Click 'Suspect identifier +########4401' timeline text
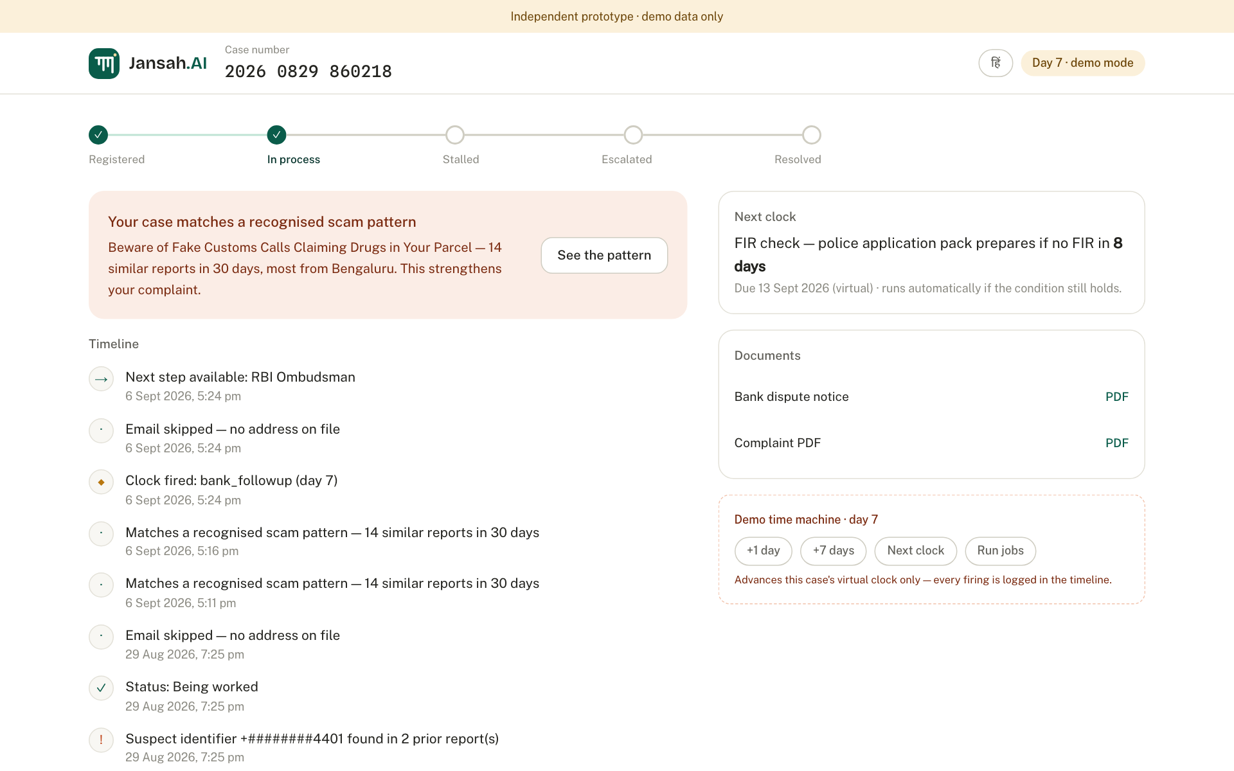Viewport: 1234px width, 771px height. coord(312,739)
